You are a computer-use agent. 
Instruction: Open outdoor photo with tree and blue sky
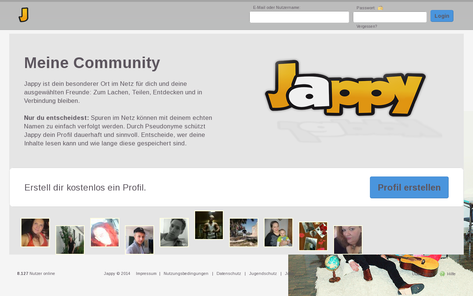(x=244, y=232)
